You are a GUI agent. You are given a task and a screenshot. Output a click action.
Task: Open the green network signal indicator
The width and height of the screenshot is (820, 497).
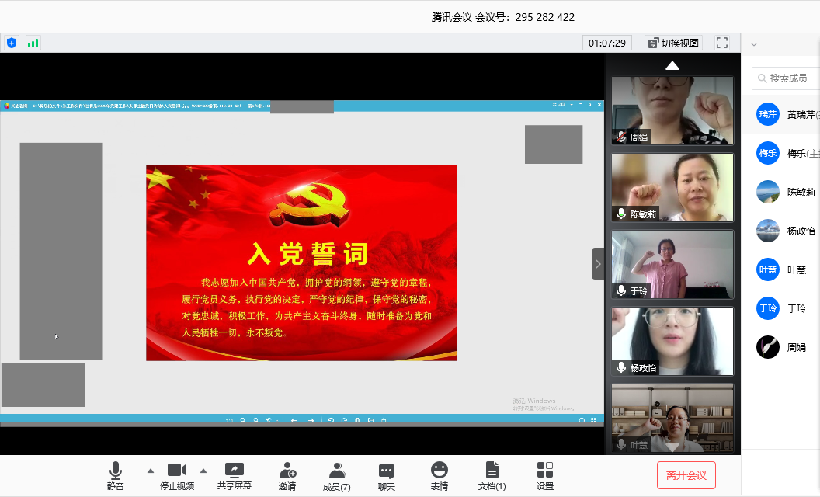tap(33, 43)
